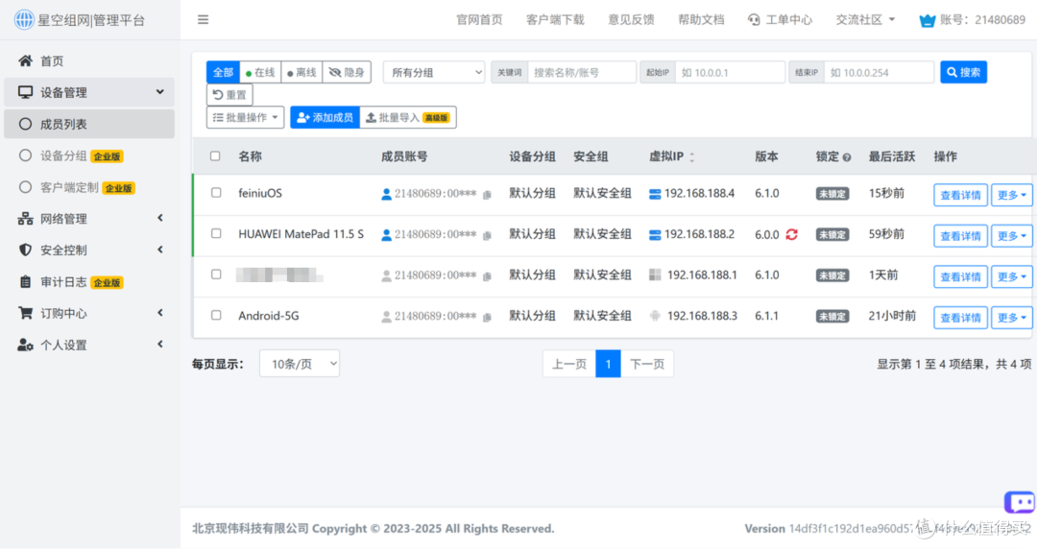
Task: Go to 客户端下载 in top navigation
Action: click(556, 20)
